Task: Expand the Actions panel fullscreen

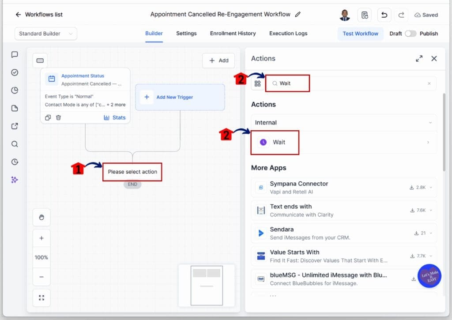Action: pos(419,59)
